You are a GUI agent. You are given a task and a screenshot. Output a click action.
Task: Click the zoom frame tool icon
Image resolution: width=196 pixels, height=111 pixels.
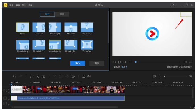[x=61, y=76]
